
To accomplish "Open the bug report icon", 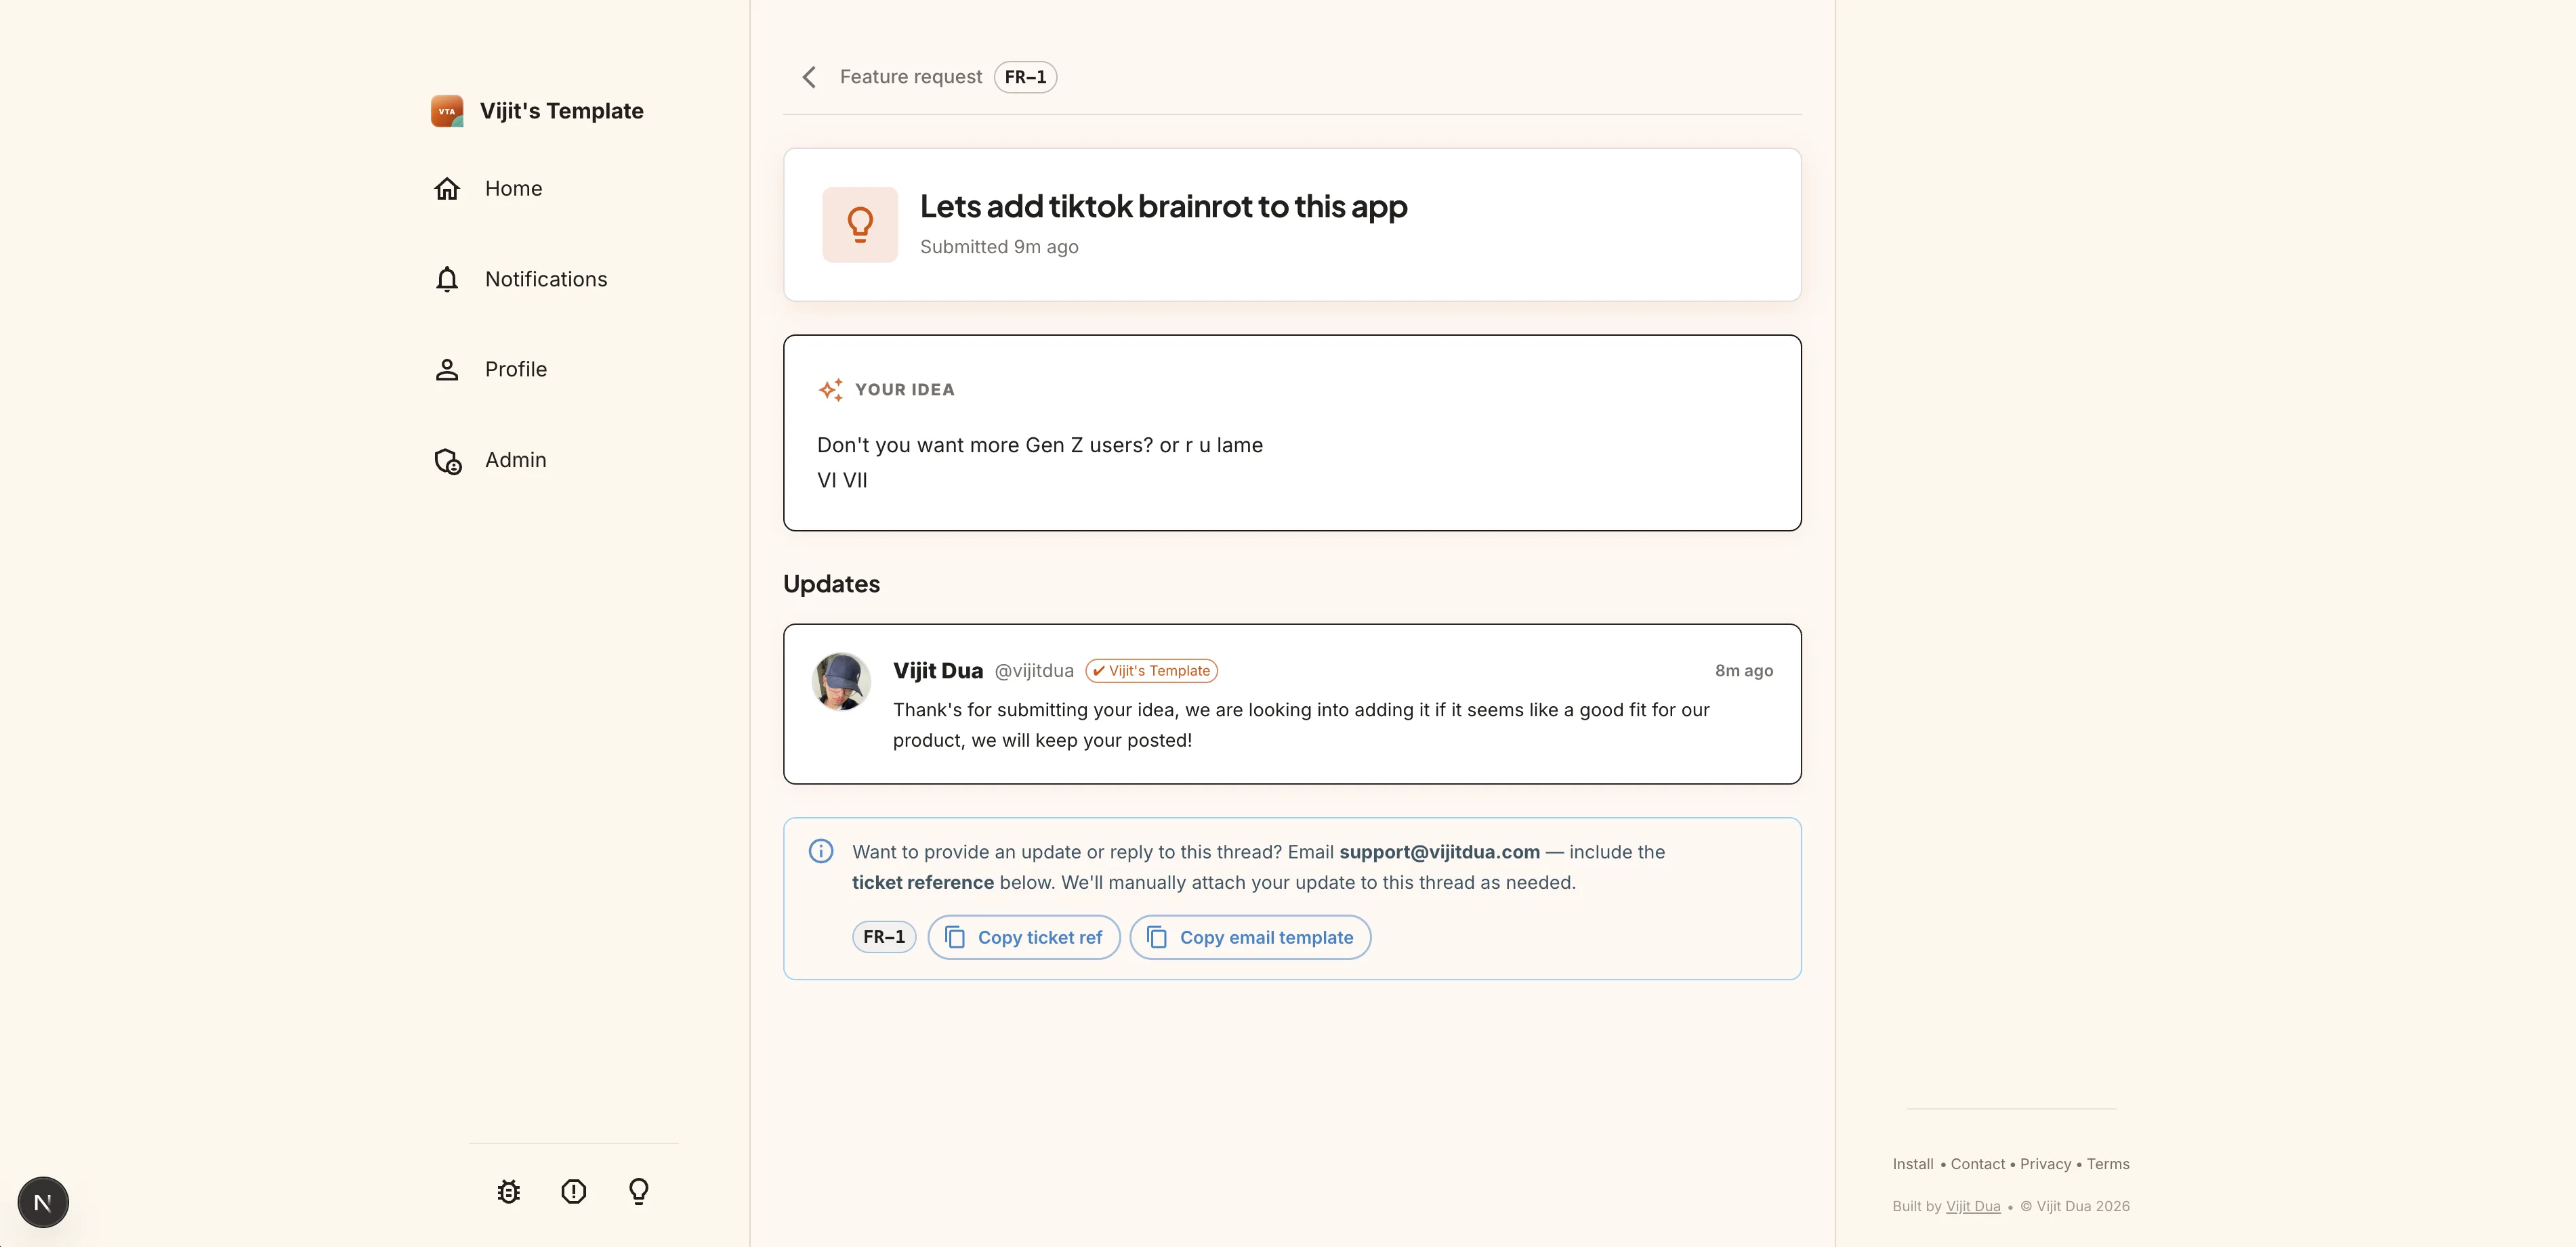I will (509, 1191).
